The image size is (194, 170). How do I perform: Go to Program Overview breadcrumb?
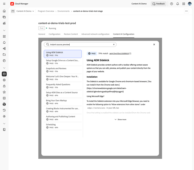[x=46, y=11]
